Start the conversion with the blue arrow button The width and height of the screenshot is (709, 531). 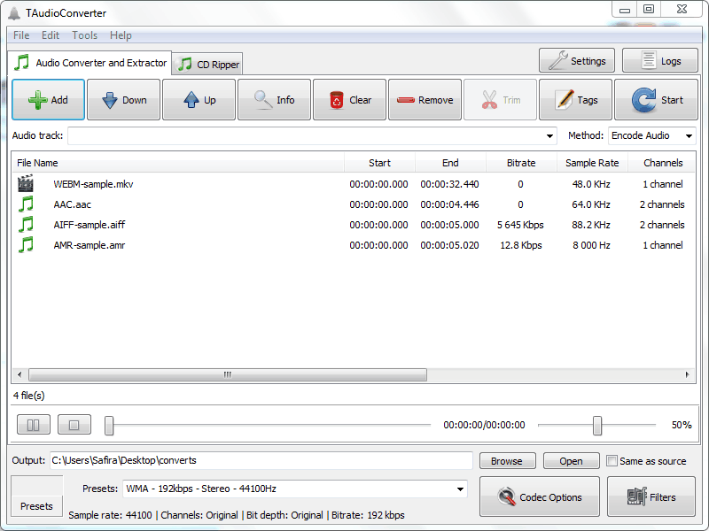point(656,100)
